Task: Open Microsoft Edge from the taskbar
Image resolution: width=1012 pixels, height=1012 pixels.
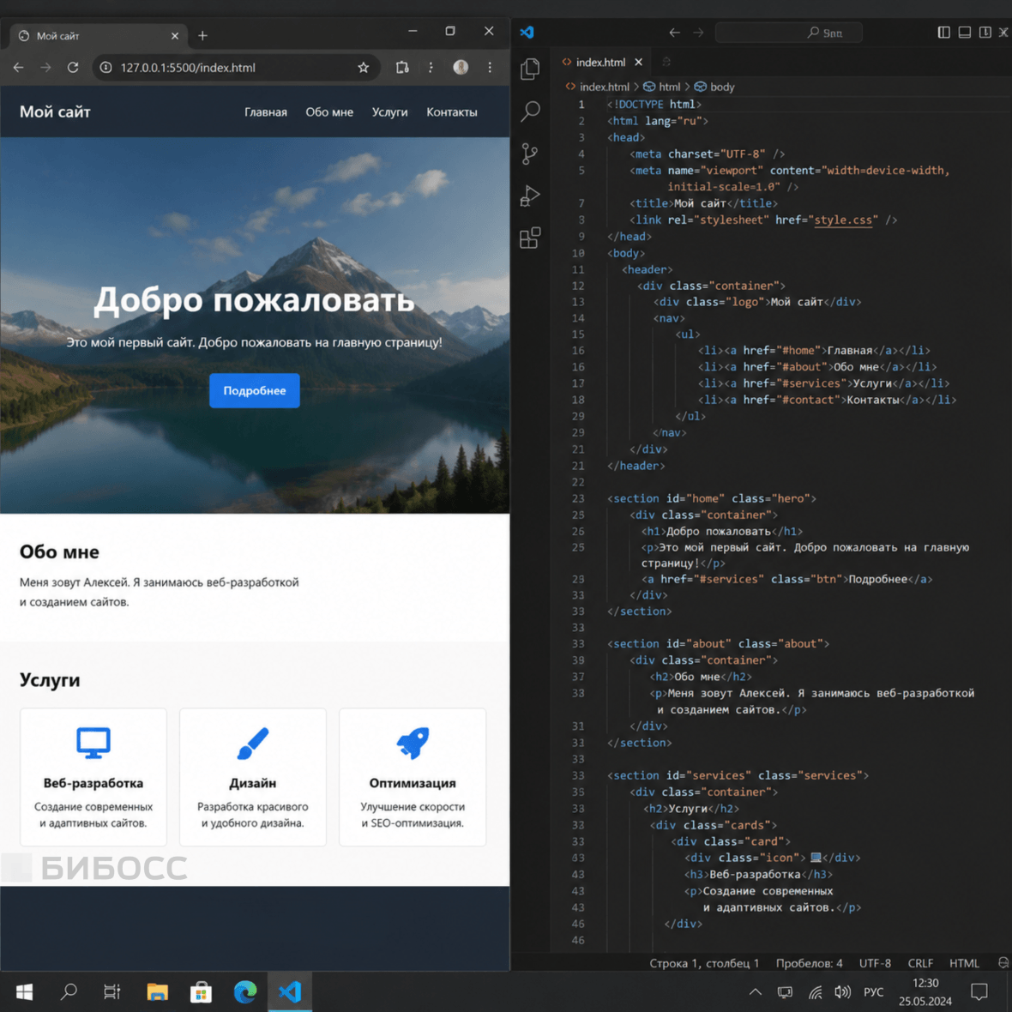Action: (x=245, y=991)
